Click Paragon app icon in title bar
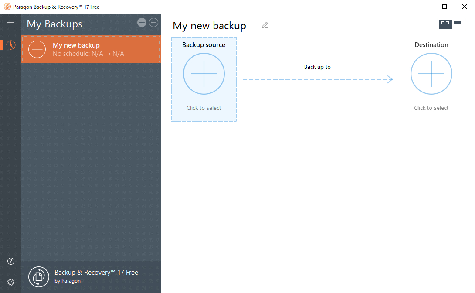This screenshot has width=475, height=293. (x=7, y=7)
